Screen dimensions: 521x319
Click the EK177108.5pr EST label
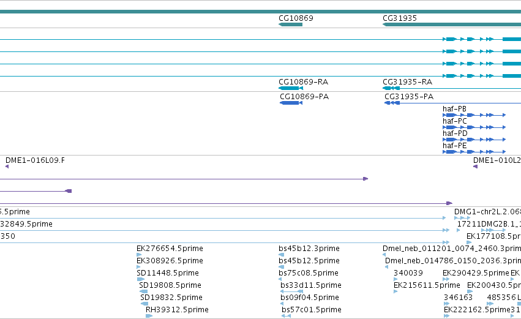pos(493,236)
